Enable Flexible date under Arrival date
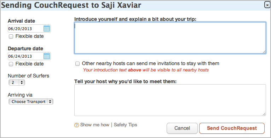 tap(11, 36)
